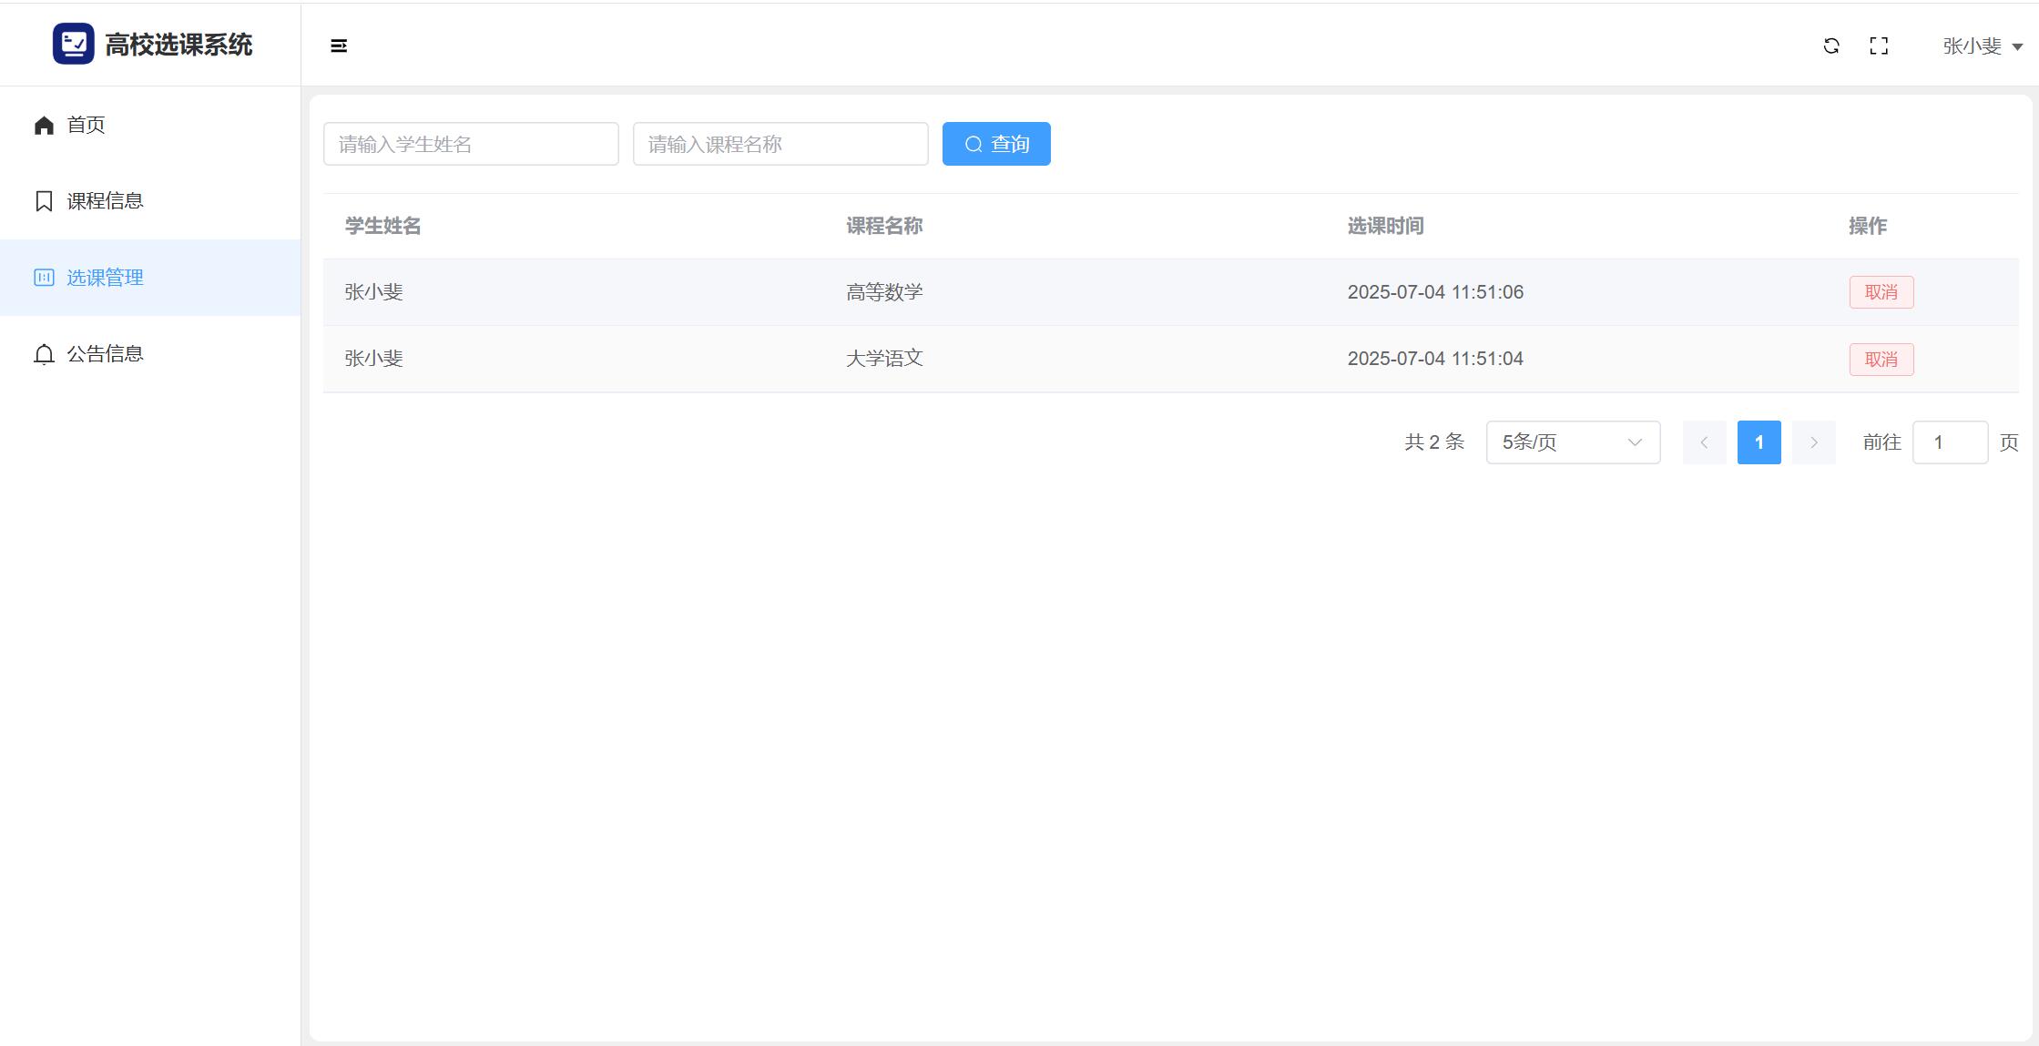The image size is (2039, 1046).
Task: Toggle fullscreen mode icon
Action: point(1879,46)
